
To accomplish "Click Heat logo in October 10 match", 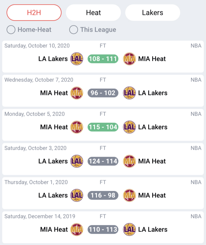I will [129, 59].
